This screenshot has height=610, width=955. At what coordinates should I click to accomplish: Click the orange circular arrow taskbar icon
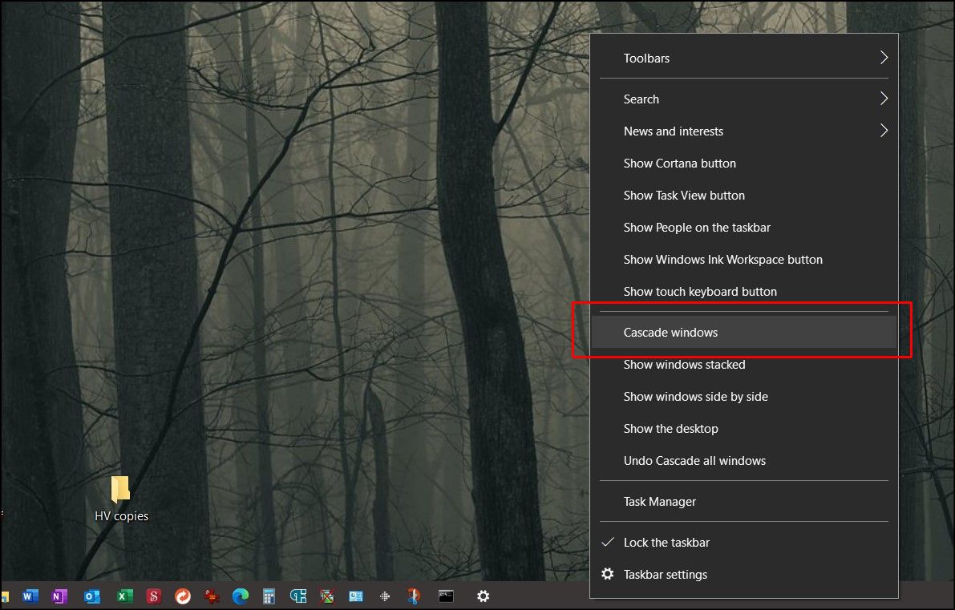(x=183, y=596)
